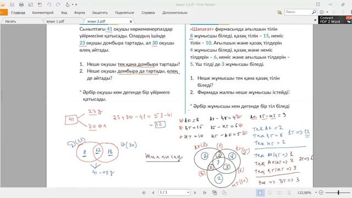This screenshot has height=198, width=352.
Task: Click the next view icon in status bar
Action: pos(224,193)
